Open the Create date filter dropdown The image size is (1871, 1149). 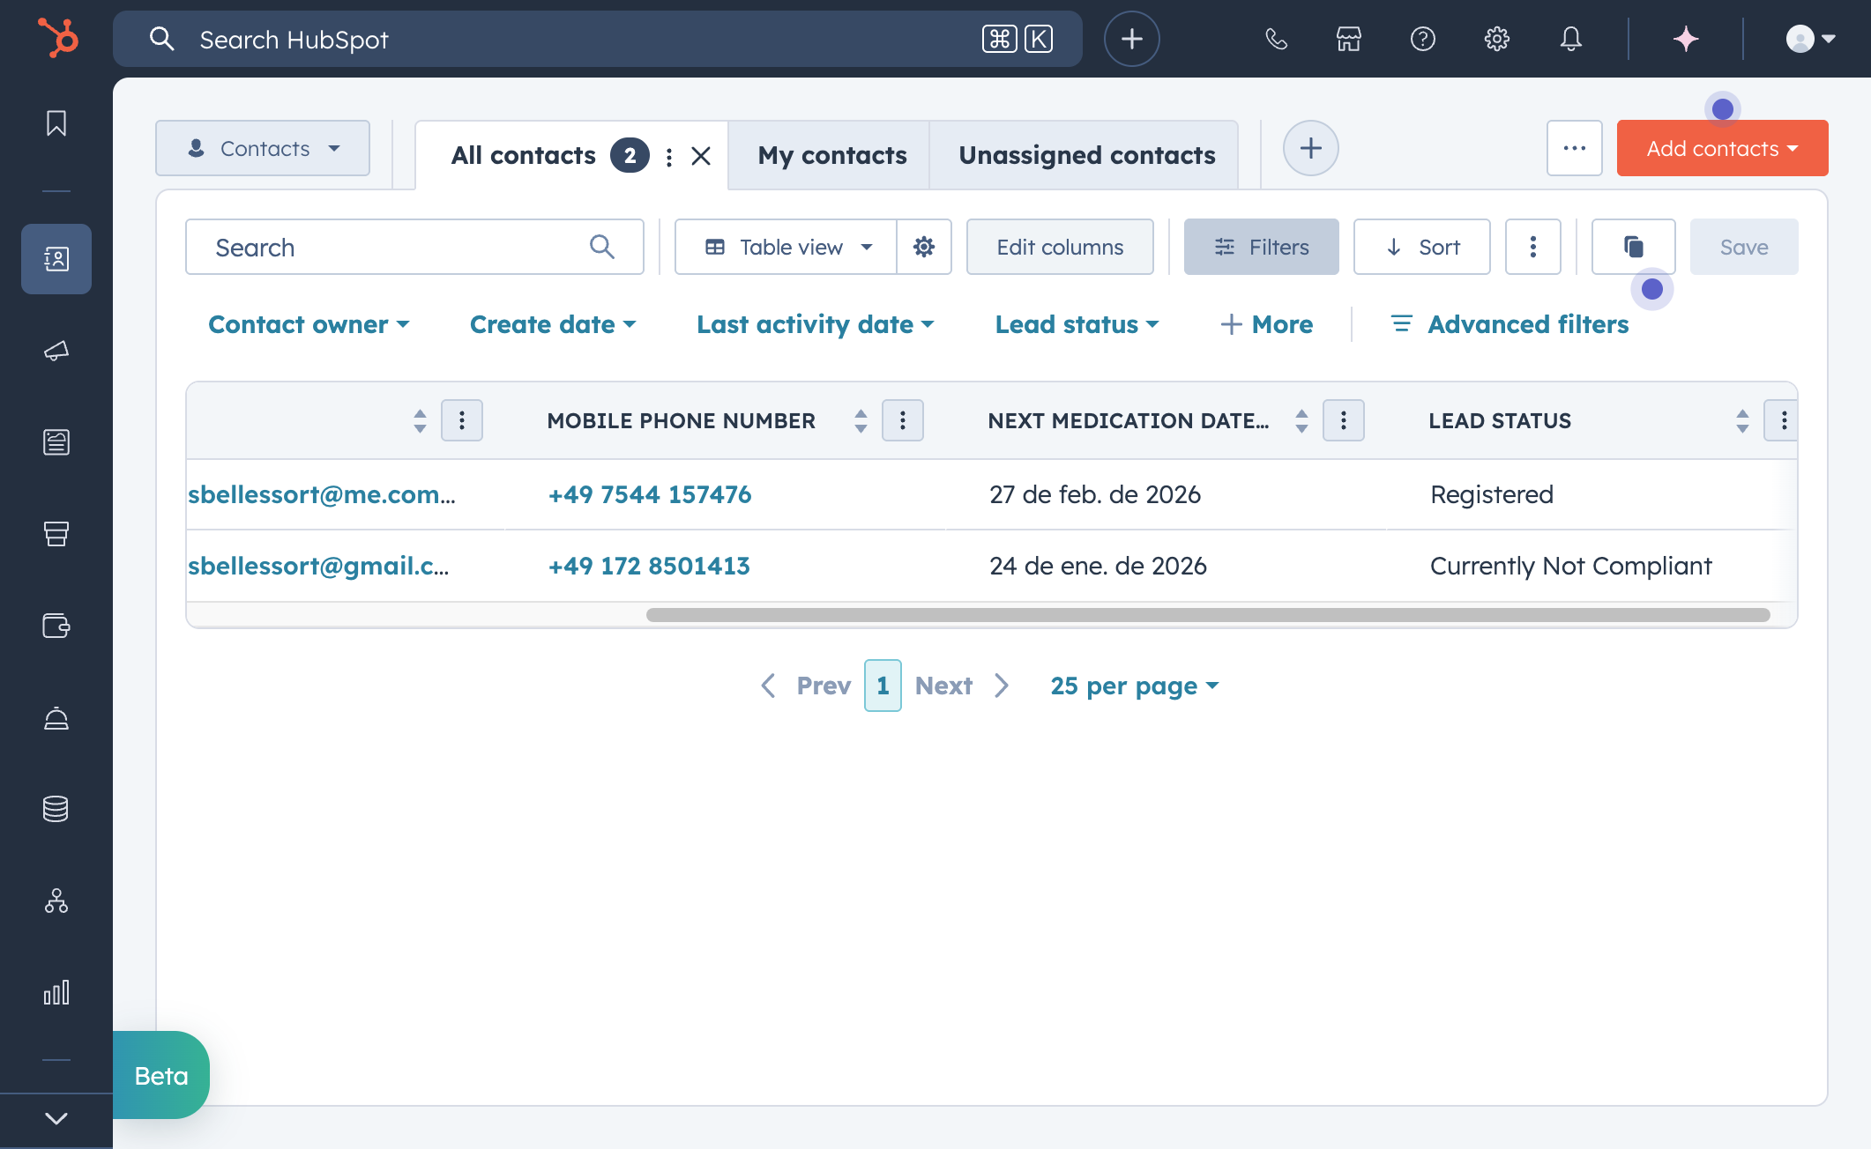[x=553, y=324]
